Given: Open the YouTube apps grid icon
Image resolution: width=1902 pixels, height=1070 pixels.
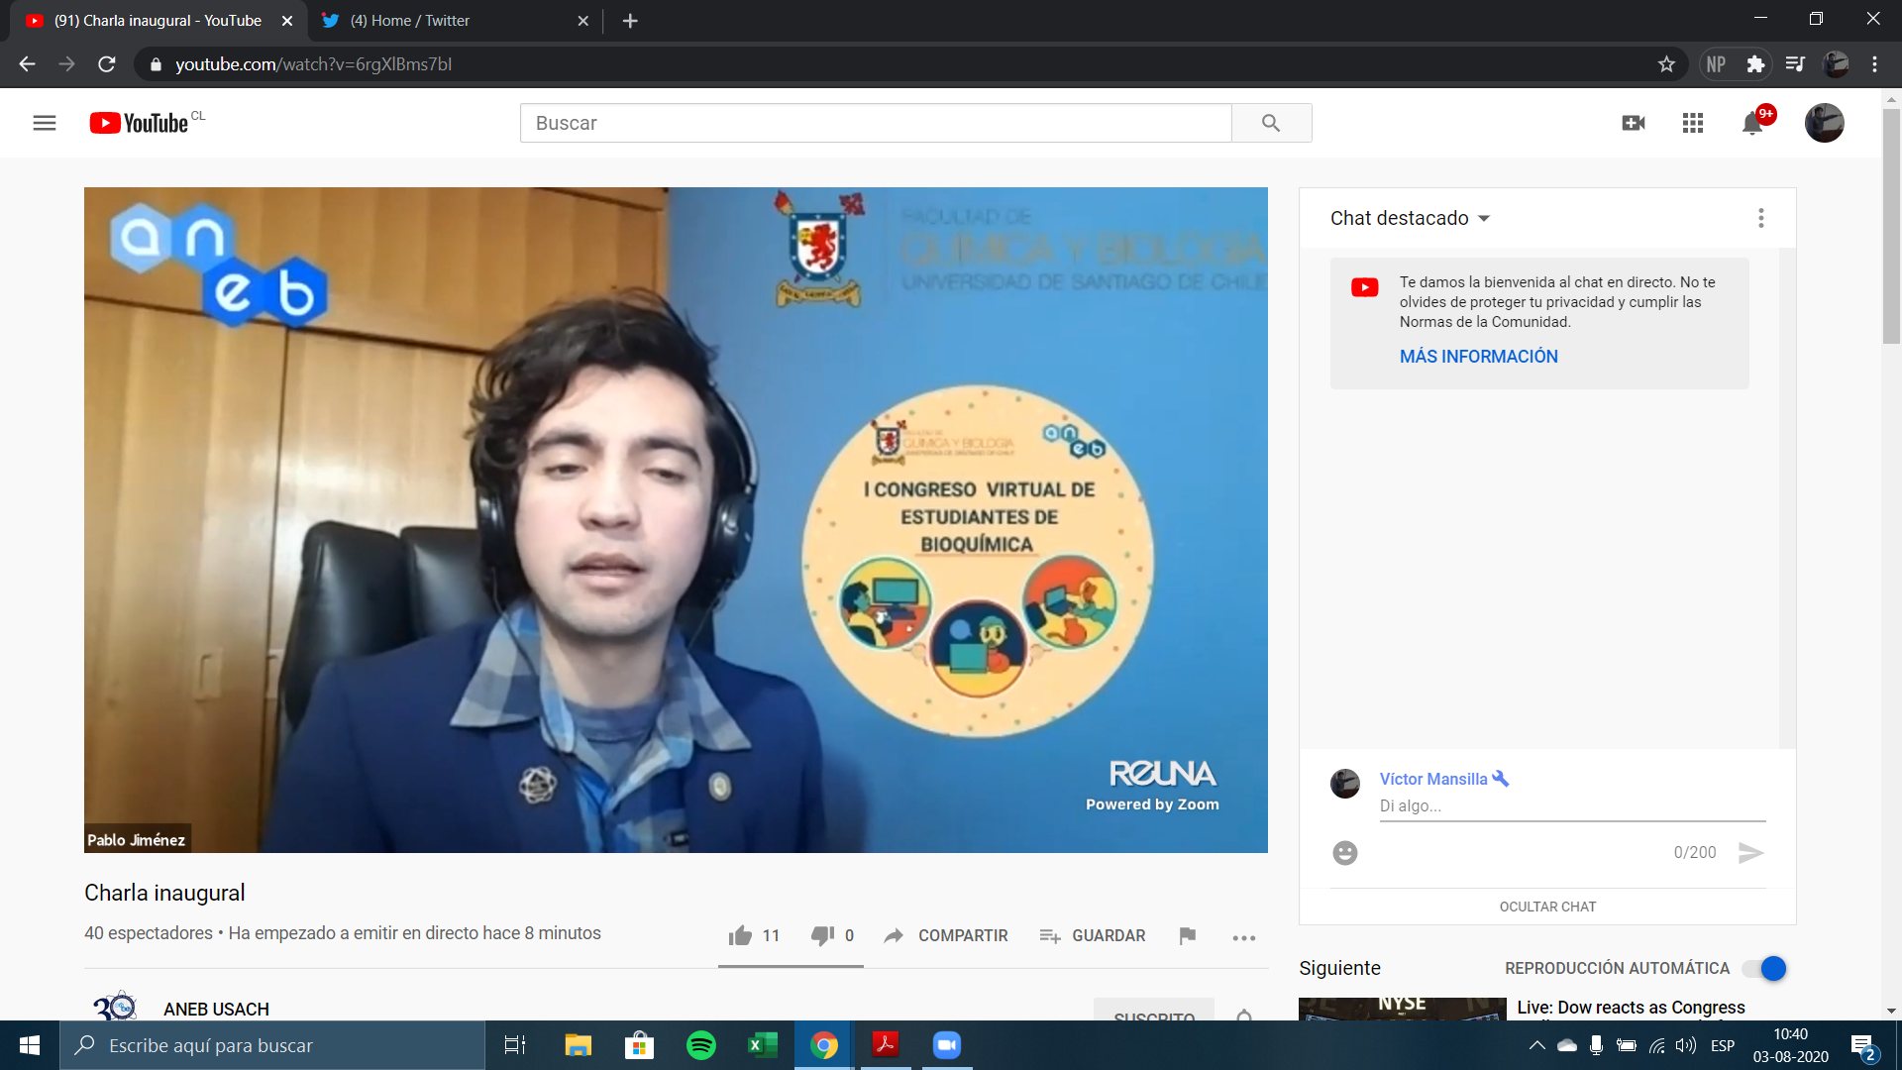Looking at the screenshot, I should point(1693,123).
